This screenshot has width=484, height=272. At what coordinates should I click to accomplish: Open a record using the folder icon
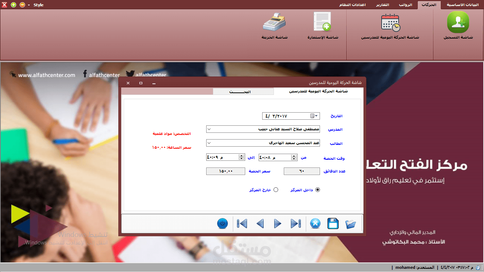[351, 223]
